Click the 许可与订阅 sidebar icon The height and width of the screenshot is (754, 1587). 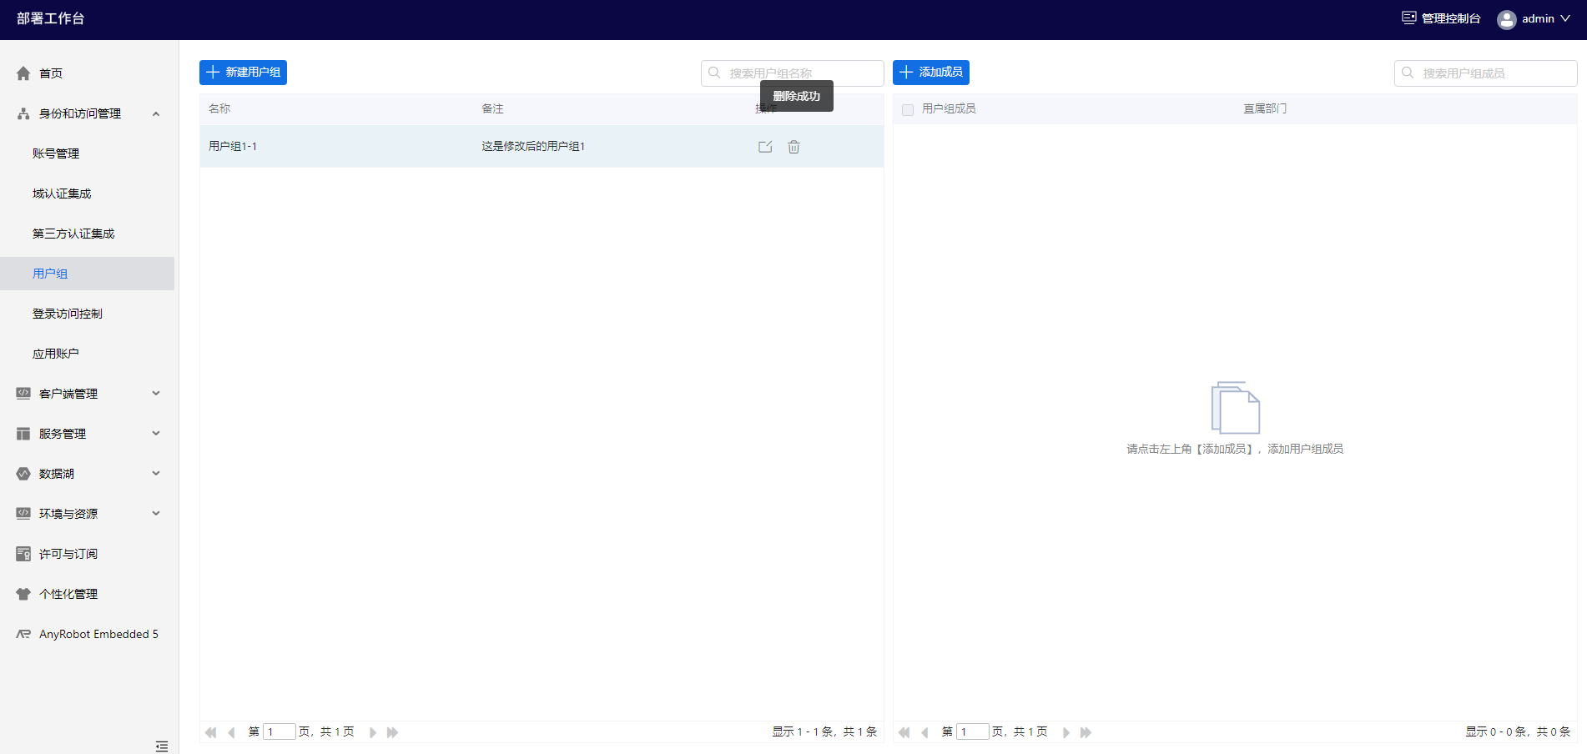(x=23, y=554)
